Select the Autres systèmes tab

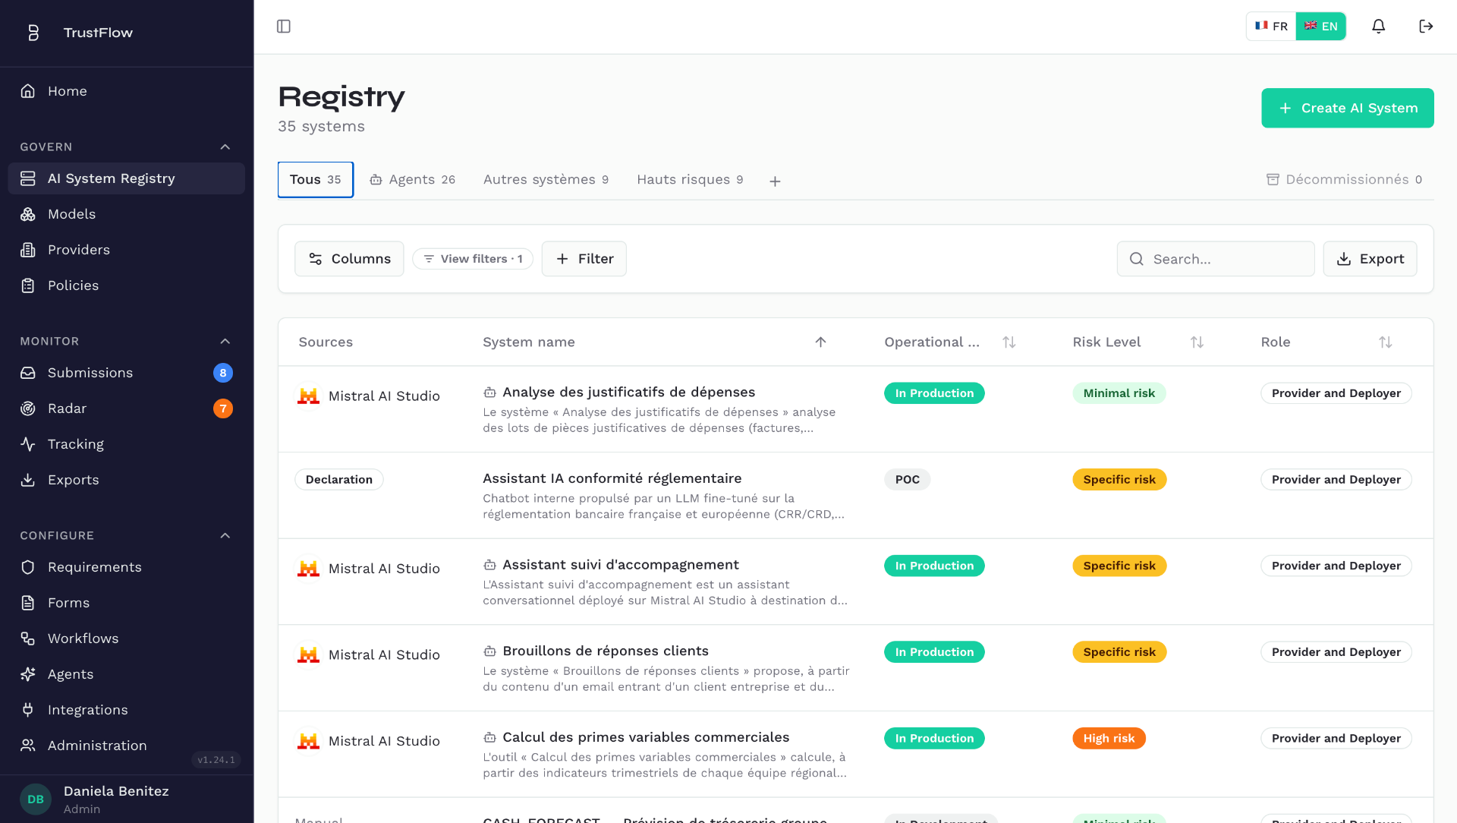point(546,180)
